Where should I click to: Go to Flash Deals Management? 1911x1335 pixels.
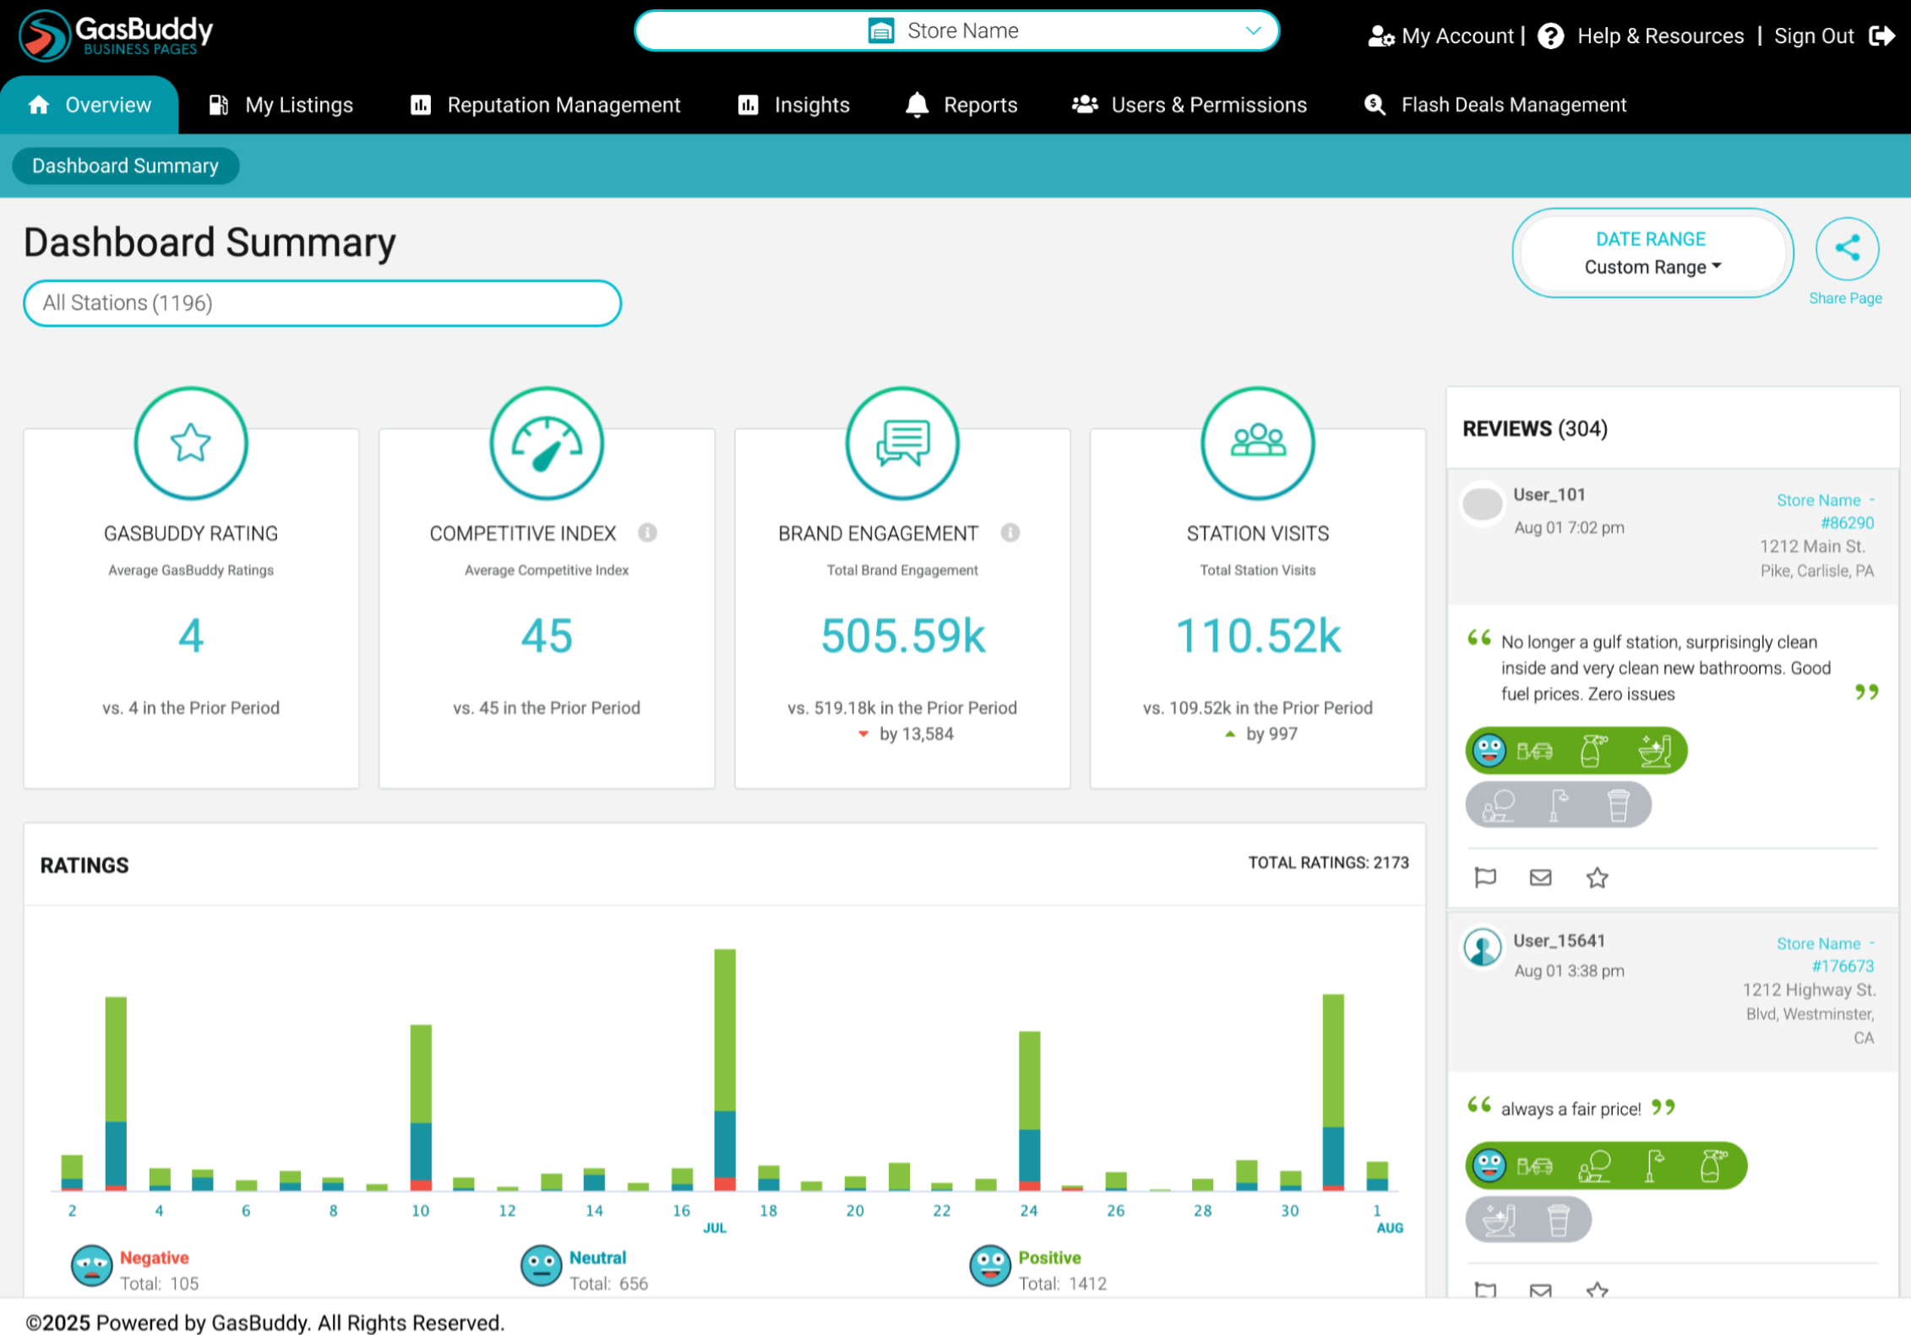(x=1495, y=105)
